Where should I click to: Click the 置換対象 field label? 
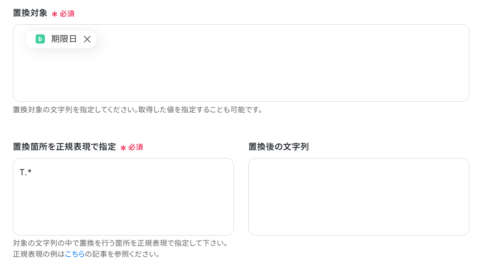[x=30, y=13]
